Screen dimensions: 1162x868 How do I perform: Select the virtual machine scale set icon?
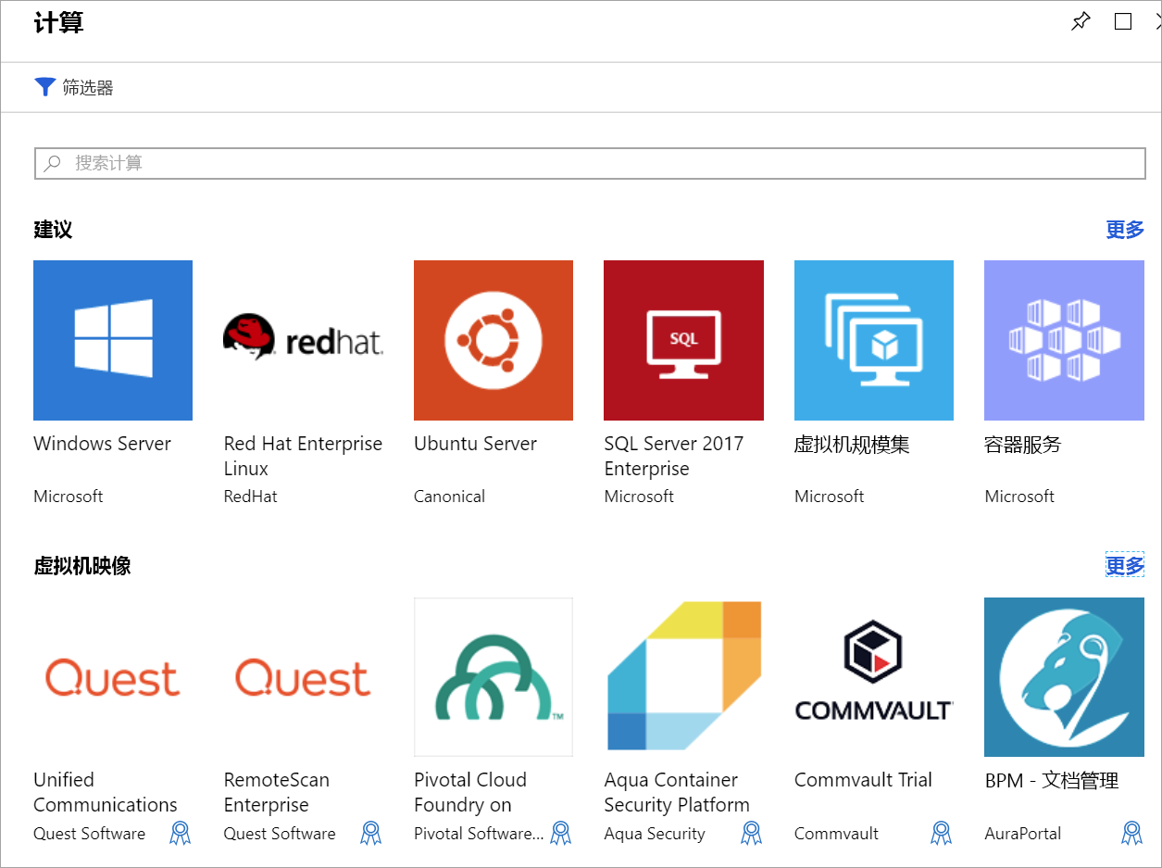(874, 340)
